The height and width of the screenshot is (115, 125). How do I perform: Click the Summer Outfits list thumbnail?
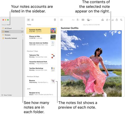(x=53, y=31)
